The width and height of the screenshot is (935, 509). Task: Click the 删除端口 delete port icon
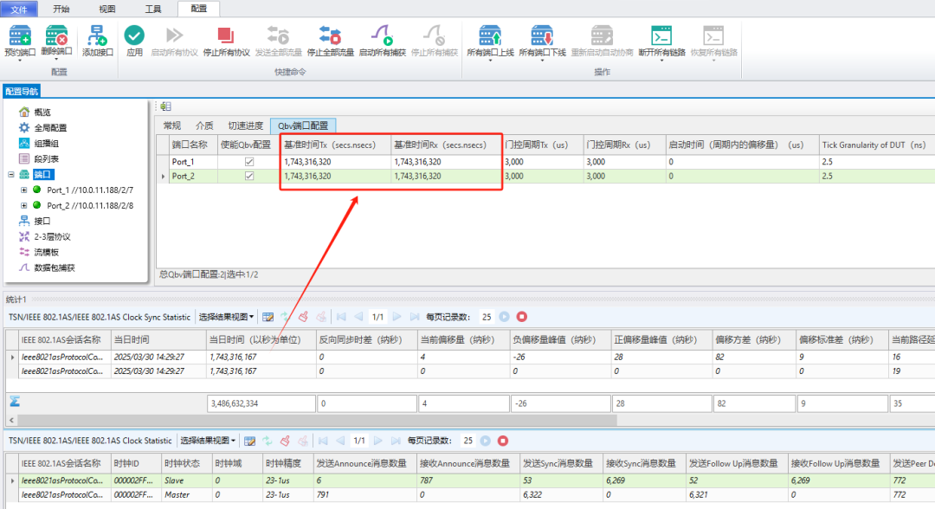[56, 35]
